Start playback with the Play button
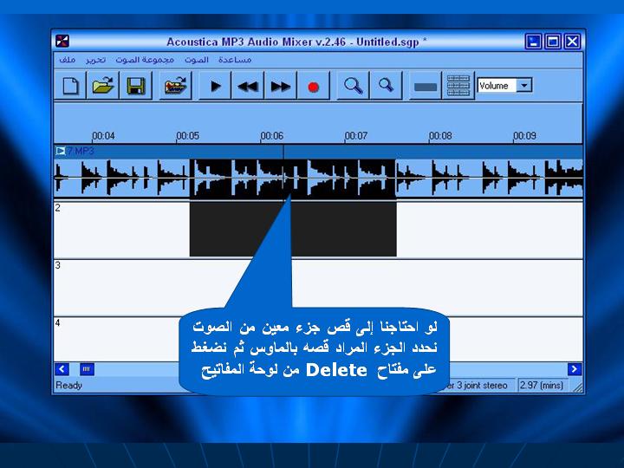Screen dimensions: 624x468 tap(215, 86)
